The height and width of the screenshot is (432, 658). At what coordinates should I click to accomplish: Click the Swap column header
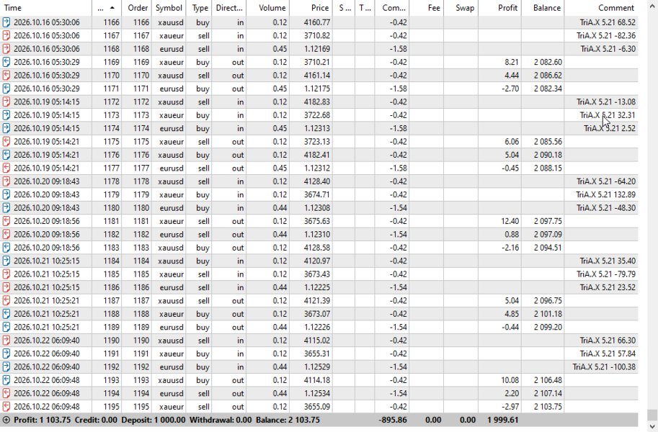(x=461, y=7)
